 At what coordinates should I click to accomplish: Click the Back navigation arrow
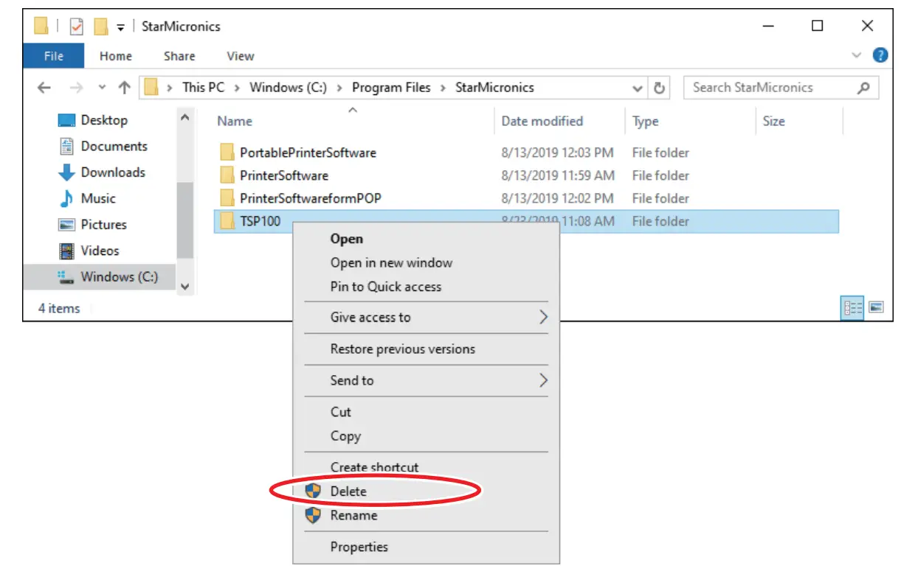44,87
